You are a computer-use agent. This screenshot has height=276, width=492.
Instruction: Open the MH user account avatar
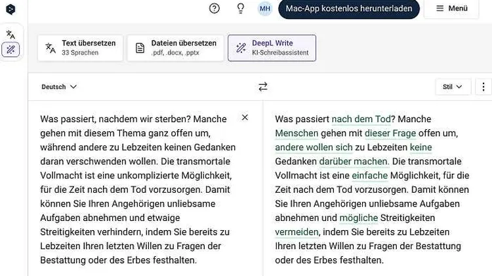click(264, 9)
